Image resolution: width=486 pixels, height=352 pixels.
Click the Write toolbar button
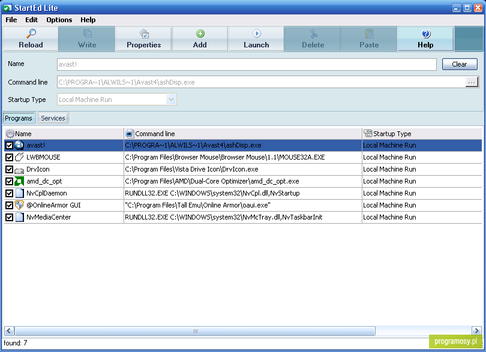pyautogui.click(x=87, y=39)
